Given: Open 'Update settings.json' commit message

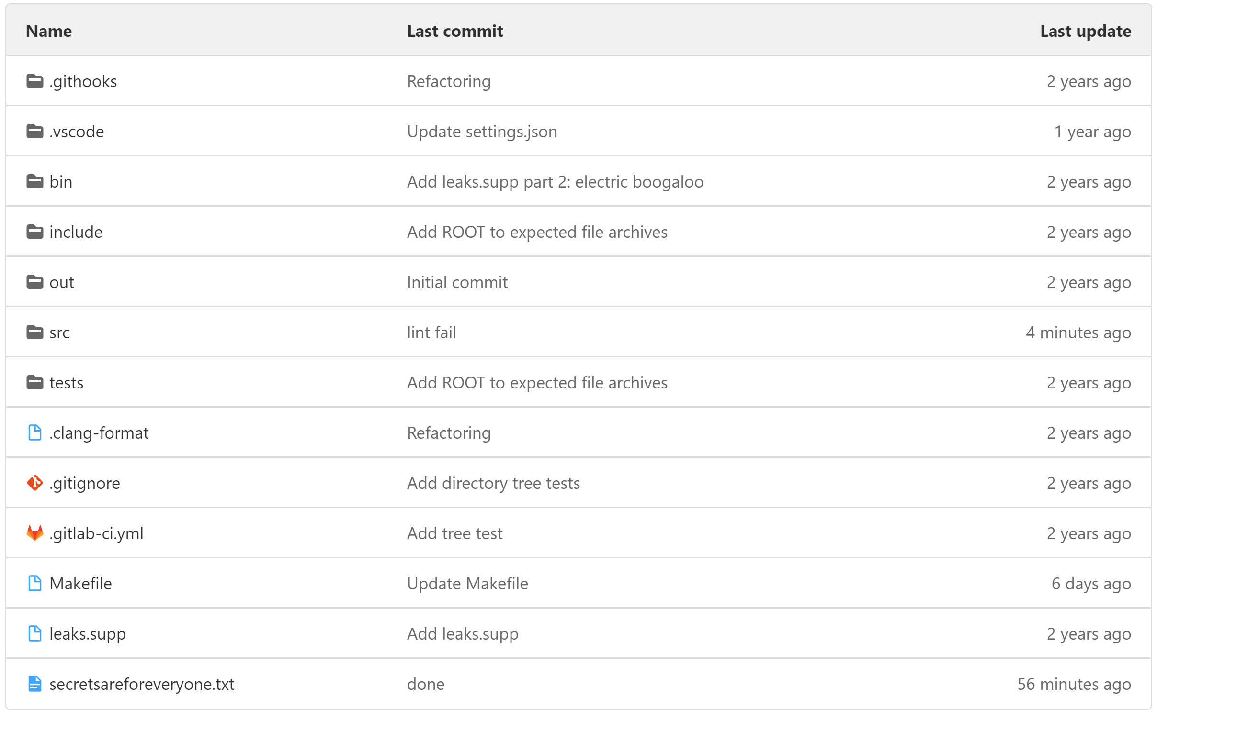Looking at the screenshot, I should coord(482,132).
